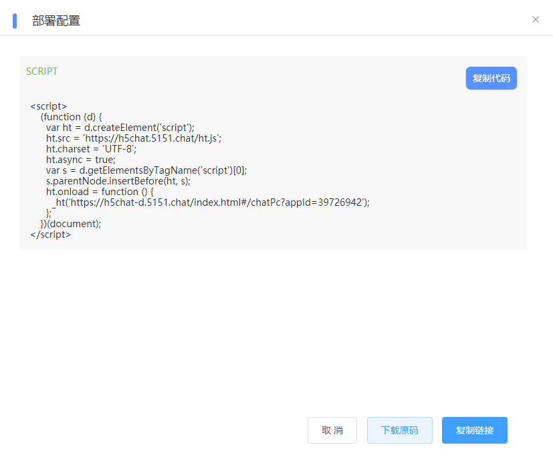Click the 复制代码 copy code button
Screen dimensions: 553x457
(x=491, y=78)
